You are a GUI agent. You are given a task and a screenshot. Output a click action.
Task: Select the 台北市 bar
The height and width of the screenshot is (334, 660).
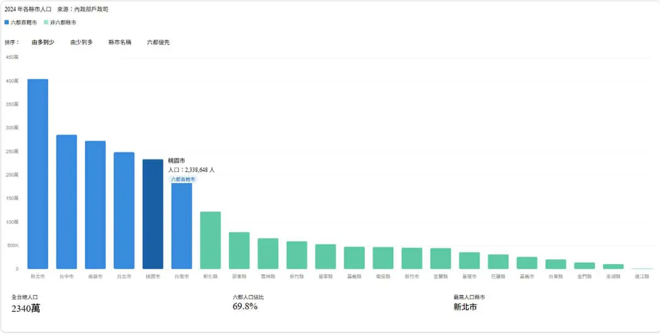[124, 210]
